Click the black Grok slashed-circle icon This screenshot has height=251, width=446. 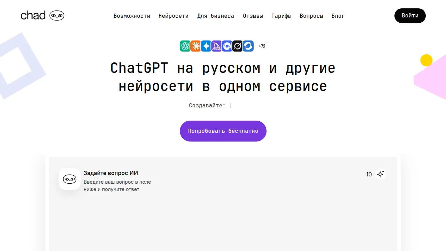[x=237, y=46]
